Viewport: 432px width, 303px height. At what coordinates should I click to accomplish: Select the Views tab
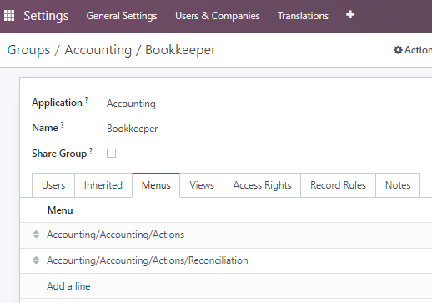coord(202,185)
